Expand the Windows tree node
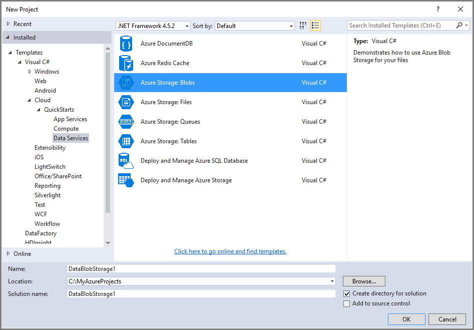Screen dimensions: 474x330 pos(30,71)
